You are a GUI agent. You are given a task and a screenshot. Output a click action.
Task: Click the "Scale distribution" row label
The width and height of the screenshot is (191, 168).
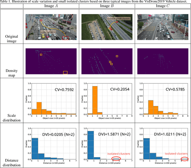(x=13, y=118)
